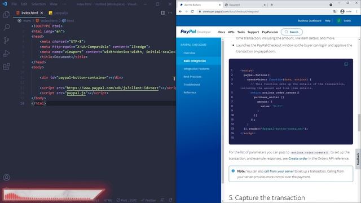Close the Document browser tab
Image resolution: width=361 pixels, height=203 pixels.
point(265,5)
